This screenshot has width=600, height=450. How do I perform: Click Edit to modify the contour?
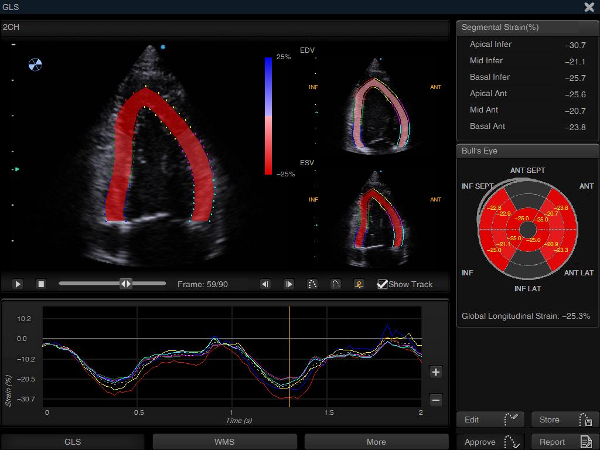[x=490, y=420]
